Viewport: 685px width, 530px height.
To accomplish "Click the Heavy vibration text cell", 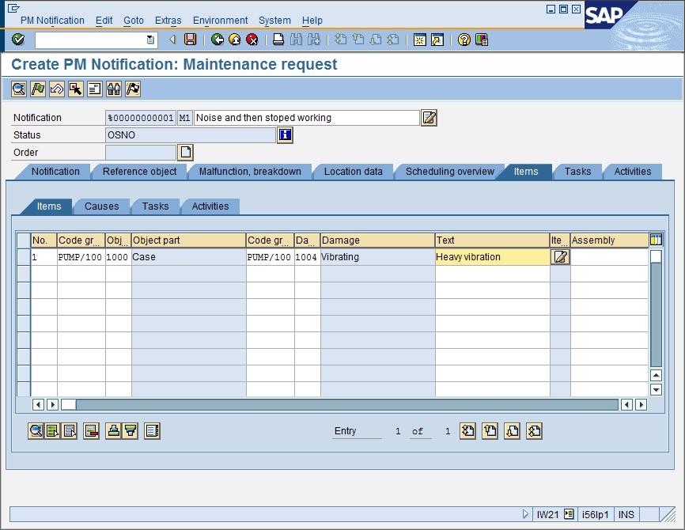I will [492, 257].
